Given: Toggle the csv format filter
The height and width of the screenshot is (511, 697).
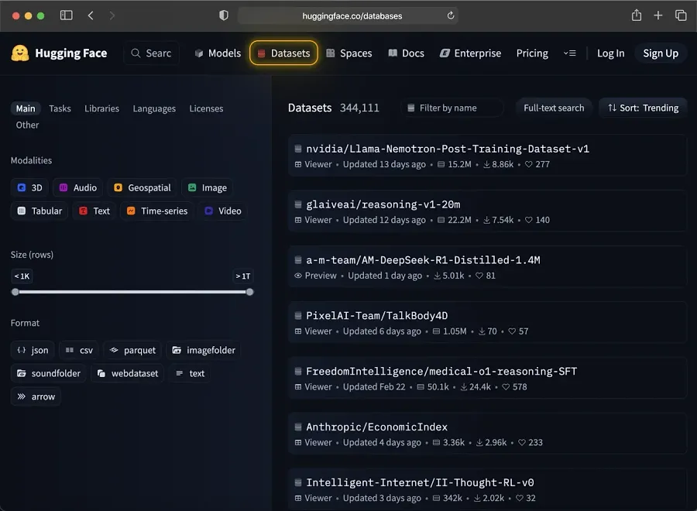Looking at the screenshot, I should pyautogui.click(x=79, y=350).
